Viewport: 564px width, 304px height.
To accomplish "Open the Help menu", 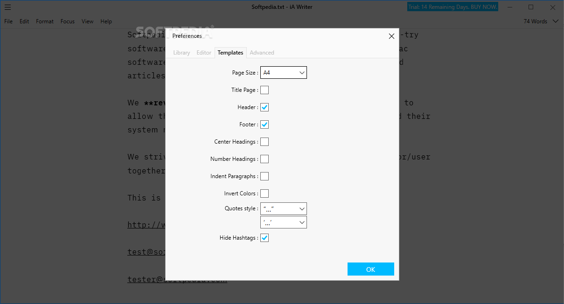I will (106, 21).
